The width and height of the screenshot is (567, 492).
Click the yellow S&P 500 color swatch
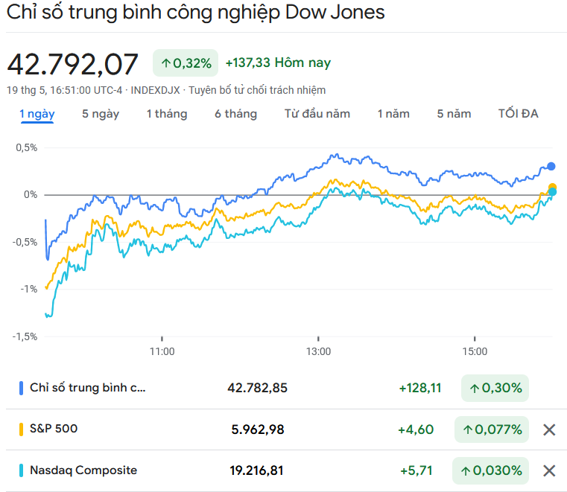pyautogui.click(x=21, y=429)
